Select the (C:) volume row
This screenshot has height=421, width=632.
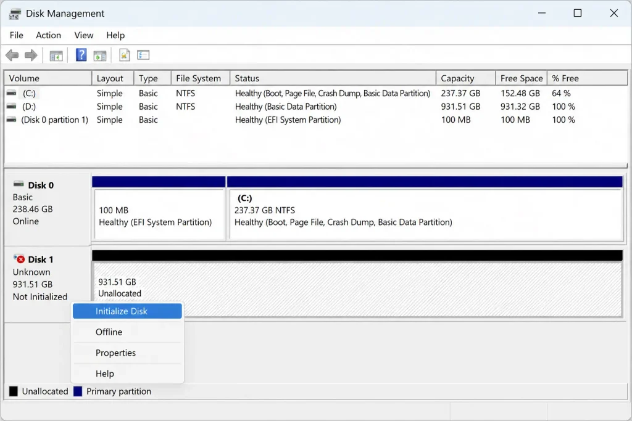(x=315, y=93)
